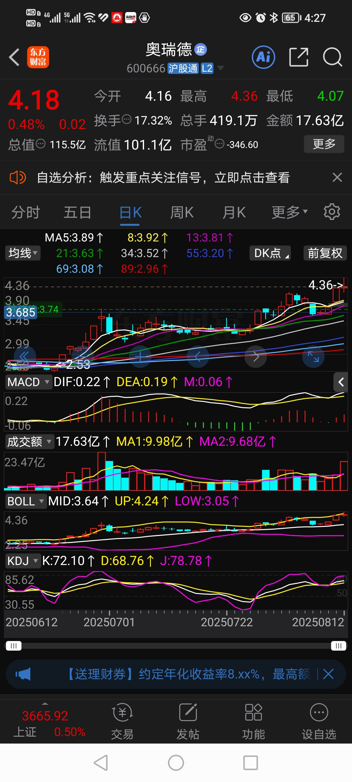Tap the info icon beside 总值
The image size is (352, 782).
point(40,143)
